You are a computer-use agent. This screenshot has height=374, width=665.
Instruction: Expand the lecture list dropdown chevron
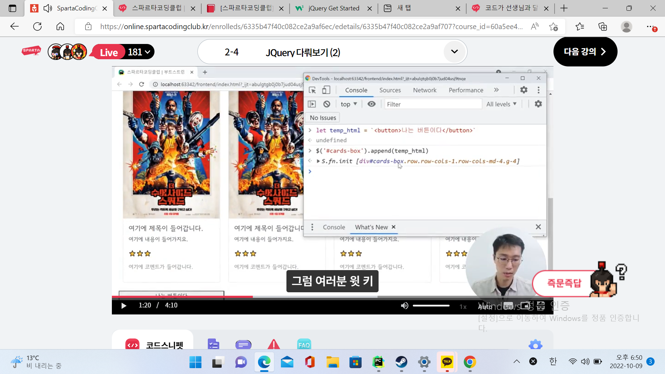click(454, 52)
